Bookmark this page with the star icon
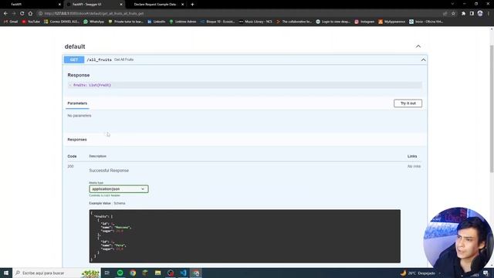Screen dimensions: 494x278 pos(453,14)
